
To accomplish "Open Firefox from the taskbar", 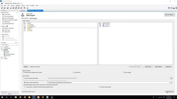I will pyautogui.click(x=20, y=97).
